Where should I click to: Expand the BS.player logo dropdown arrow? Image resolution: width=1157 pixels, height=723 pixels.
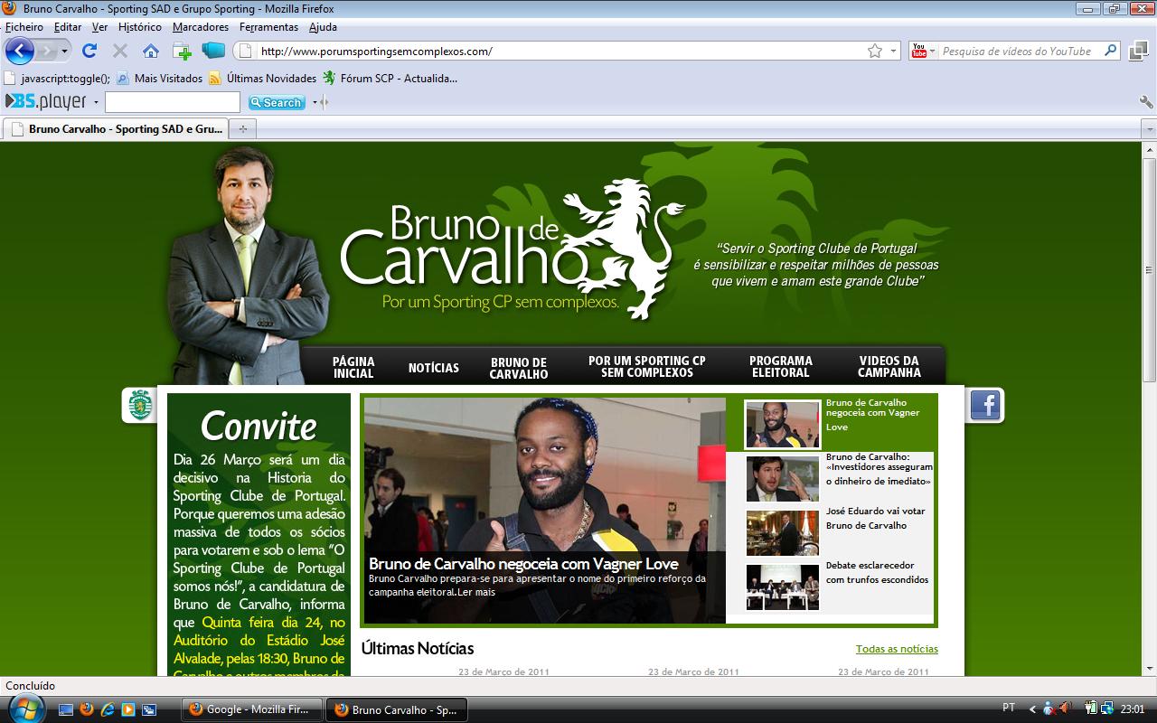click(96, 103)
